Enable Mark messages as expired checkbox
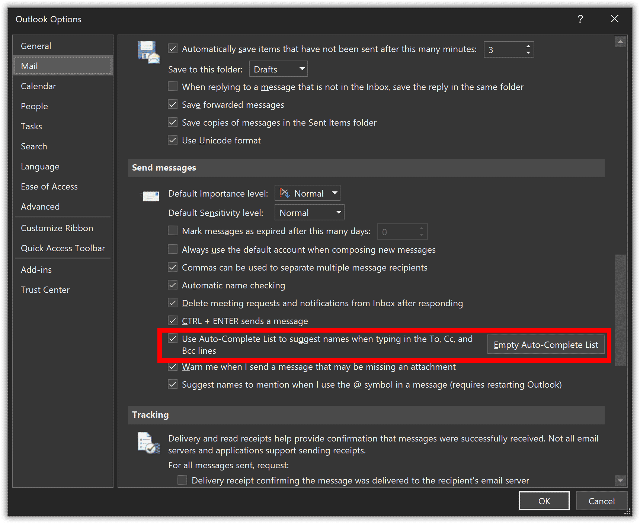This screenshot has width=640, height=524. pyautogui.click(x=173, y=231)
